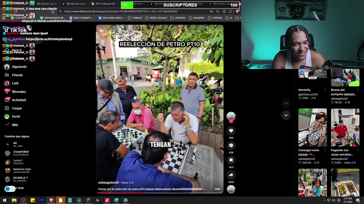Open the IMAGENES bookmarks folder

coord(197,18)
